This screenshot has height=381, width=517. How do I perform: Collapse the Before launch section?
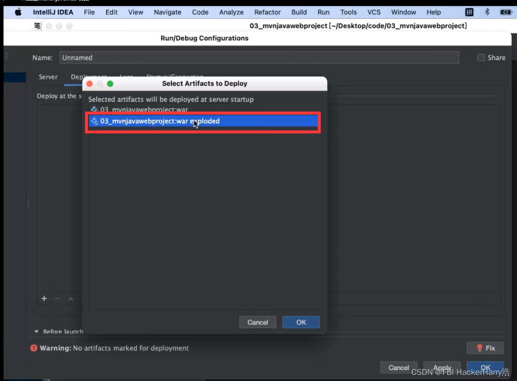click(36, 332)
